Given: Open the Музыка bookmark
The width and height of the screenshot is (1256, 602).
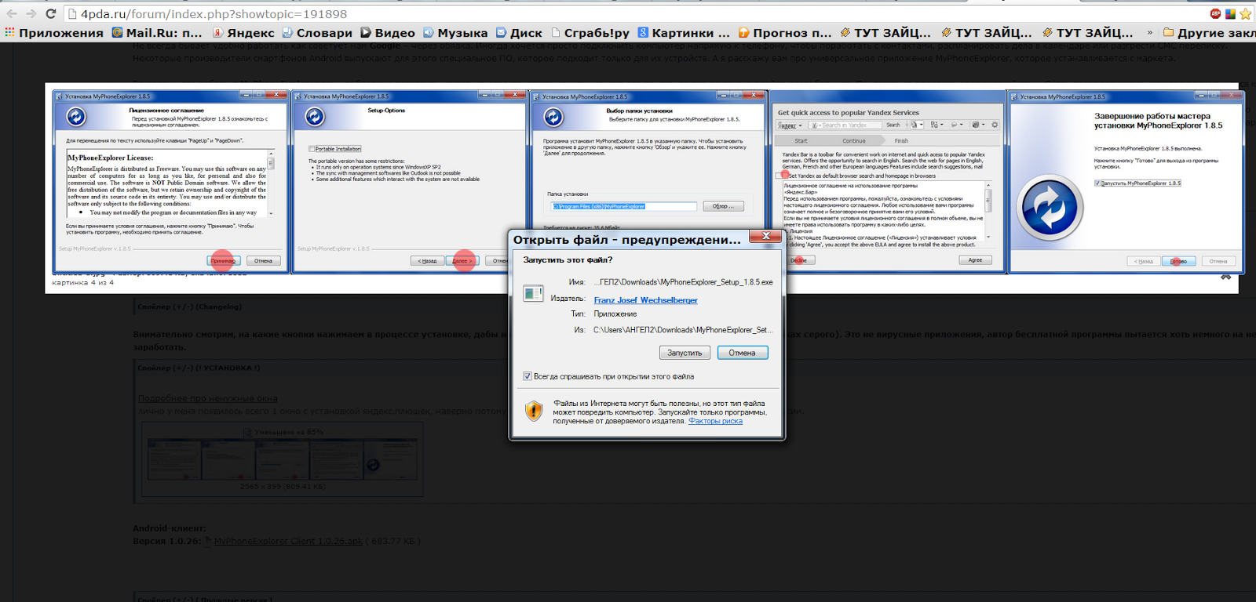Looking at the screenshot, I should pyautogui.click(x=455, y=33).
